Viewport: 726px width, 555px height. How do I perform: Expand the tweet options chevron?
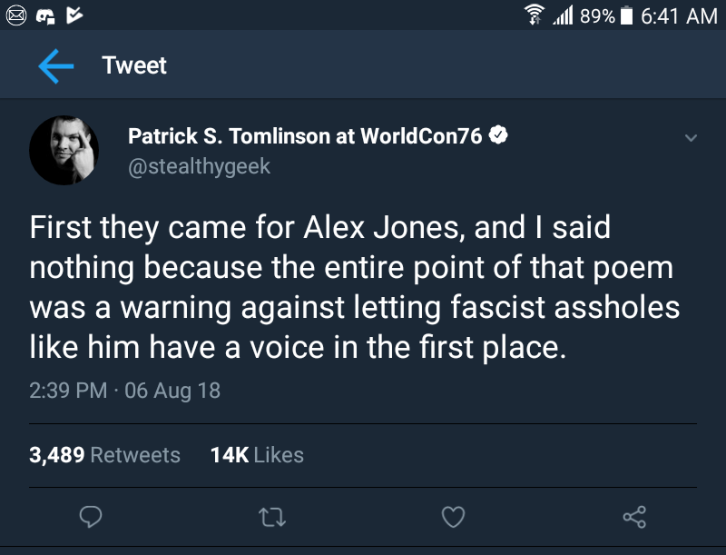coord(691,139)
